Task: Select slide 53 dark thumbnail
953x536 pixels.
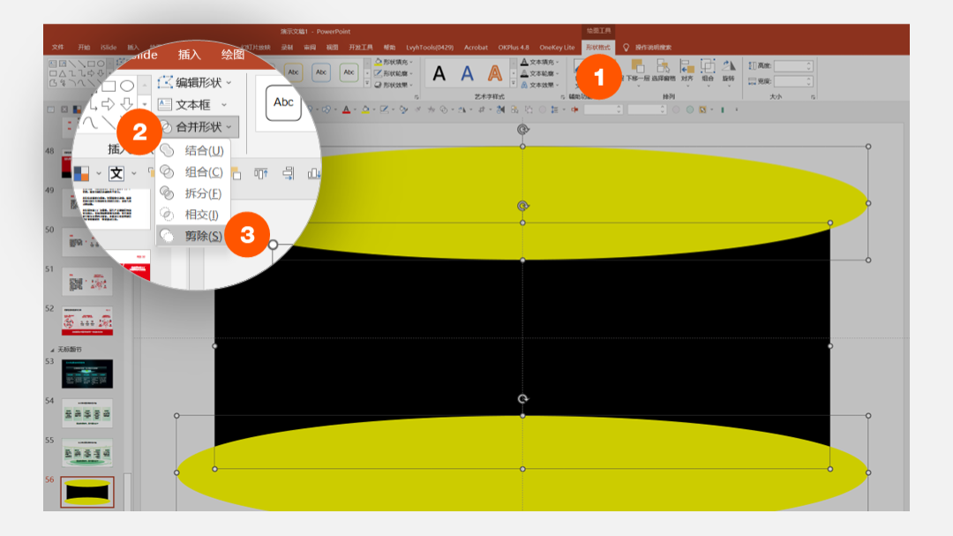Action: [x=86, y=374]
